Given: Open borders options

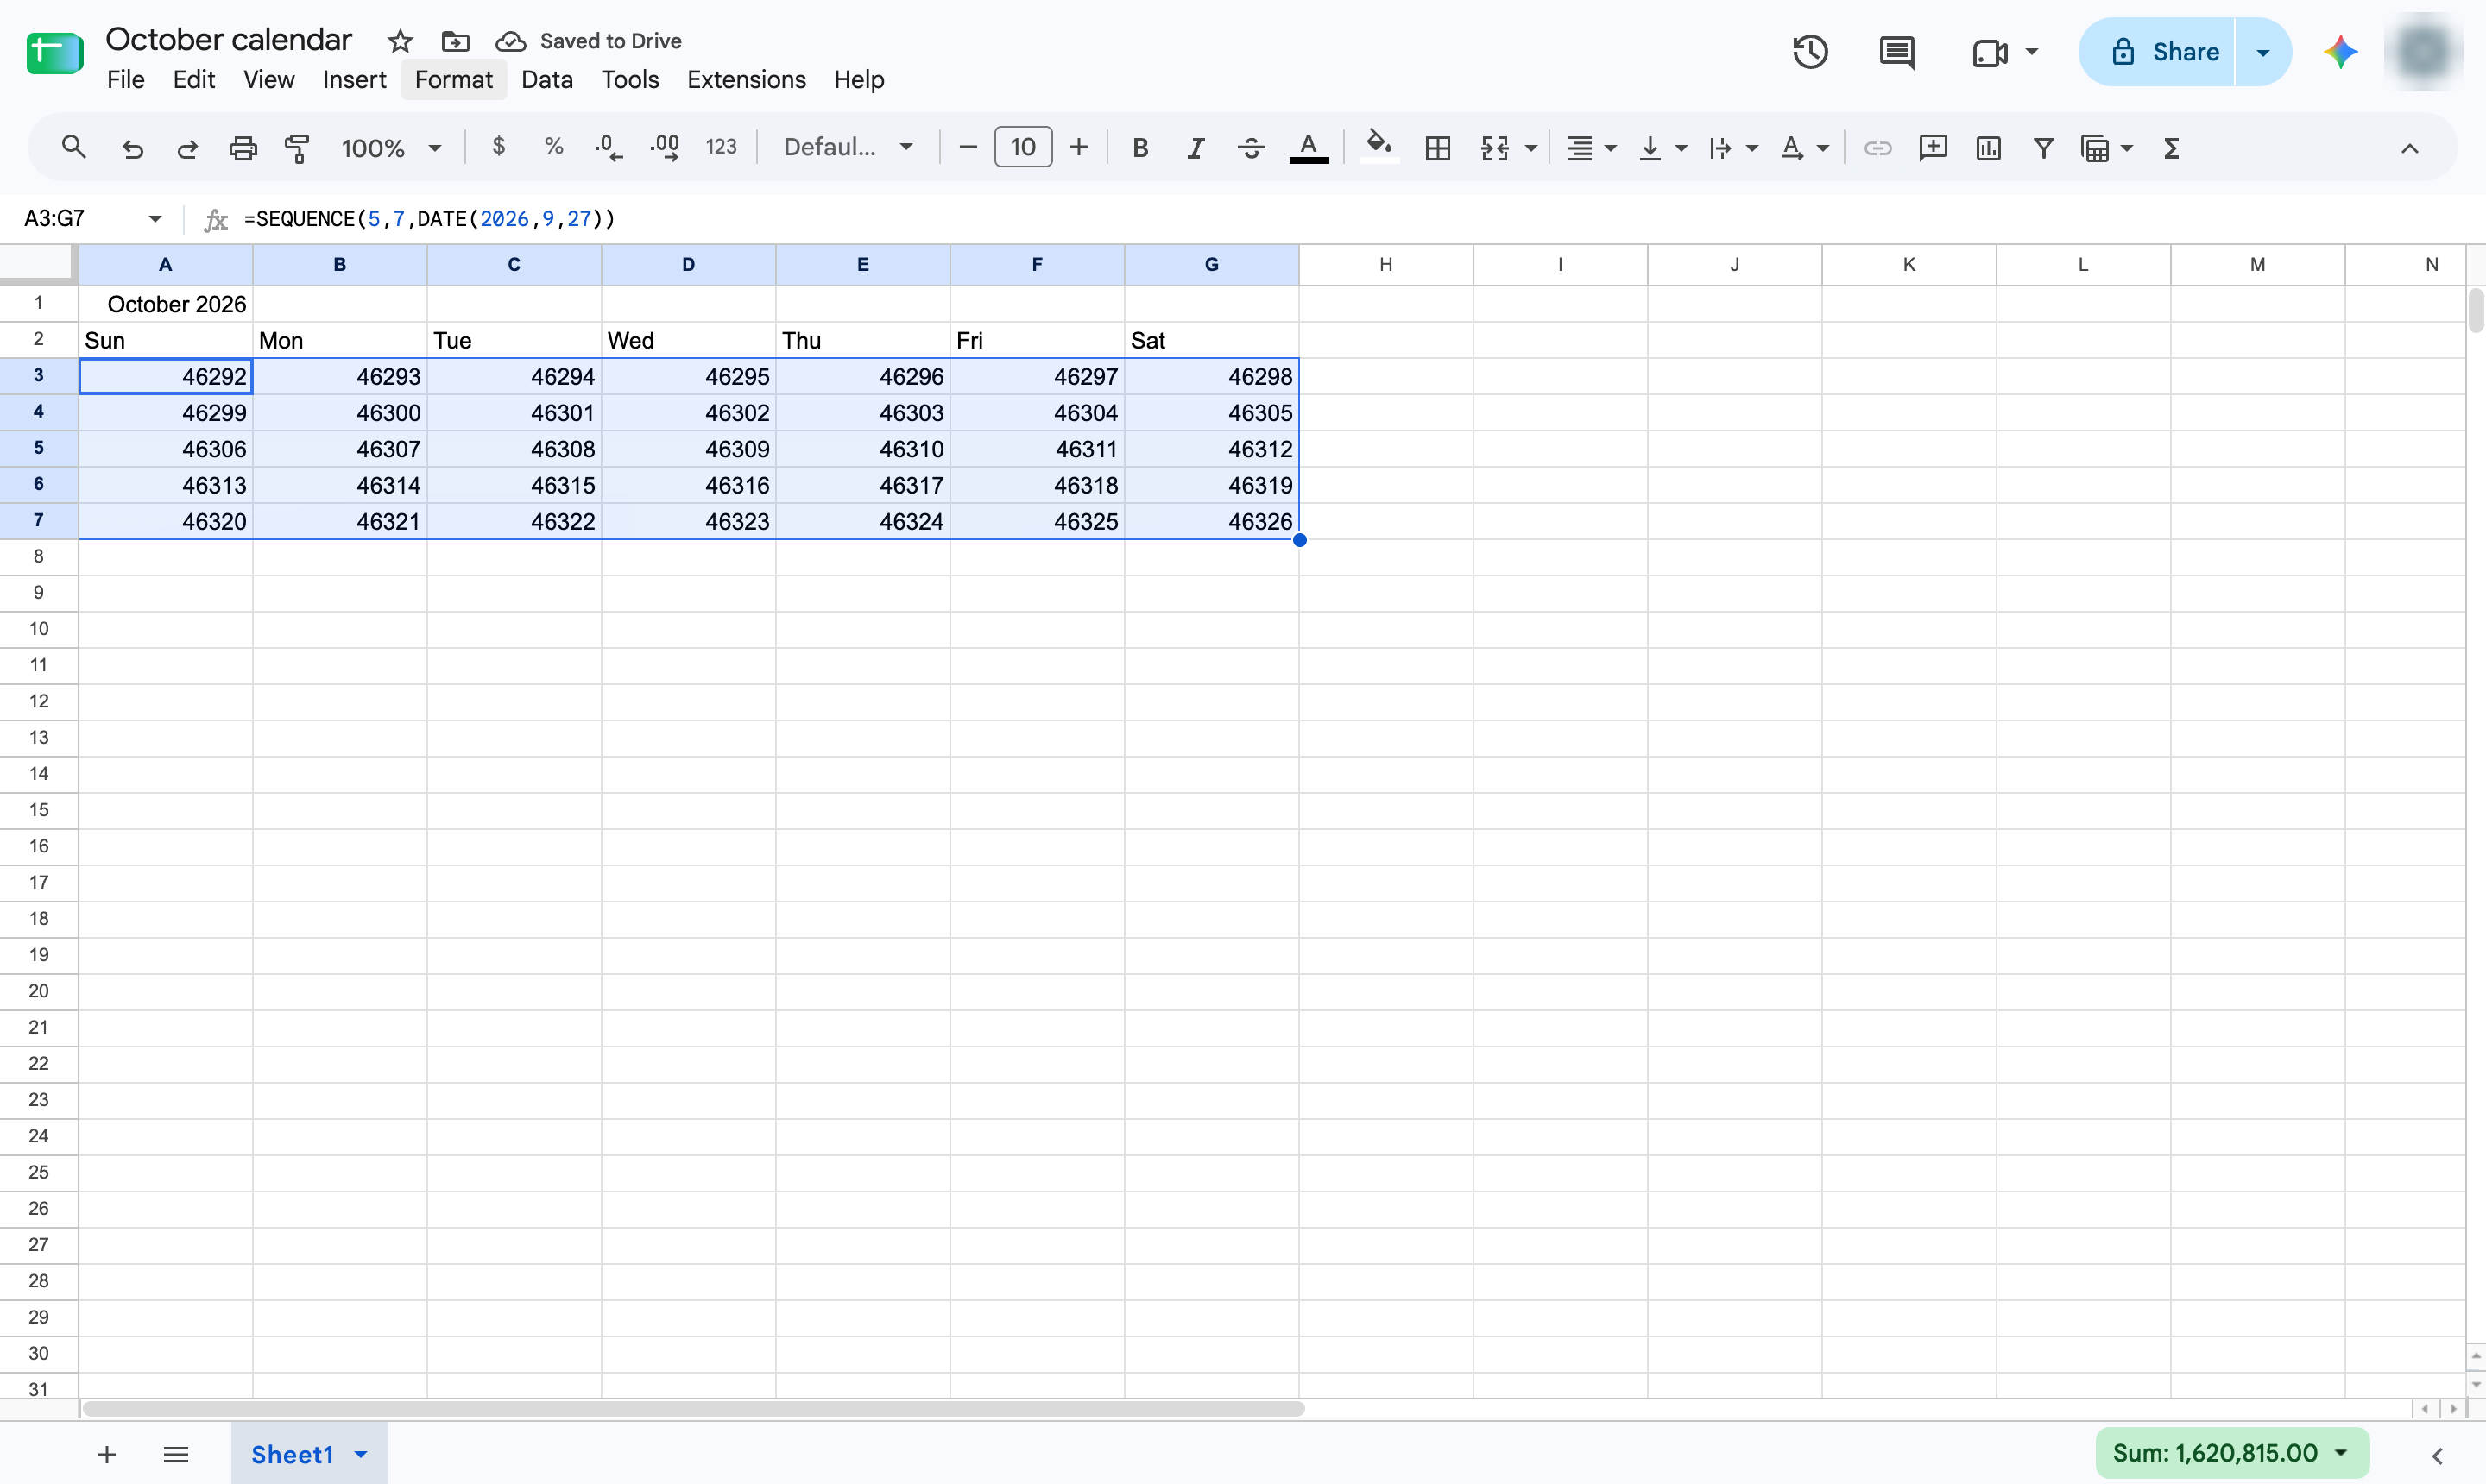Looking at the screenshot, I should tap(1437, 148).
